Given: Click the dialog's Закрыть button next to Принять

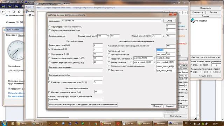Looking at the screenshot, I should tap(170, 106).
